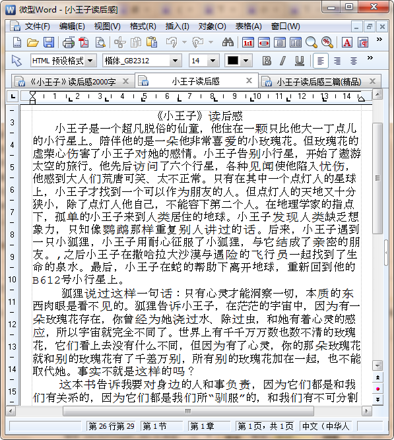Print the document with the printer icon
Screen dimensions: 394x440
coord(68,42)
